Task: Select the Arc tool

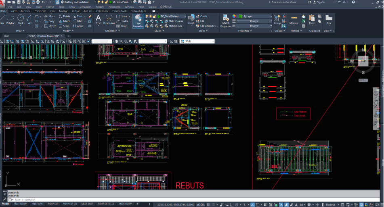Action: pyautogui.click(x=30, y=20)
